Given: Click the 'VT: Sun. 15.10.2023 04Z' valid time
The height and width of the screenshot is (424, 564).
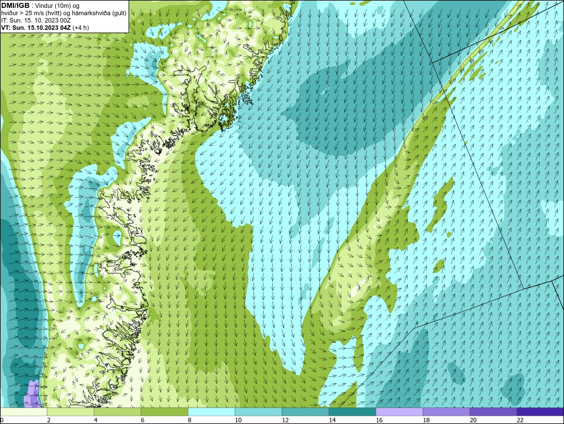Looking at the screenshot, I should [x=36, y=27].
